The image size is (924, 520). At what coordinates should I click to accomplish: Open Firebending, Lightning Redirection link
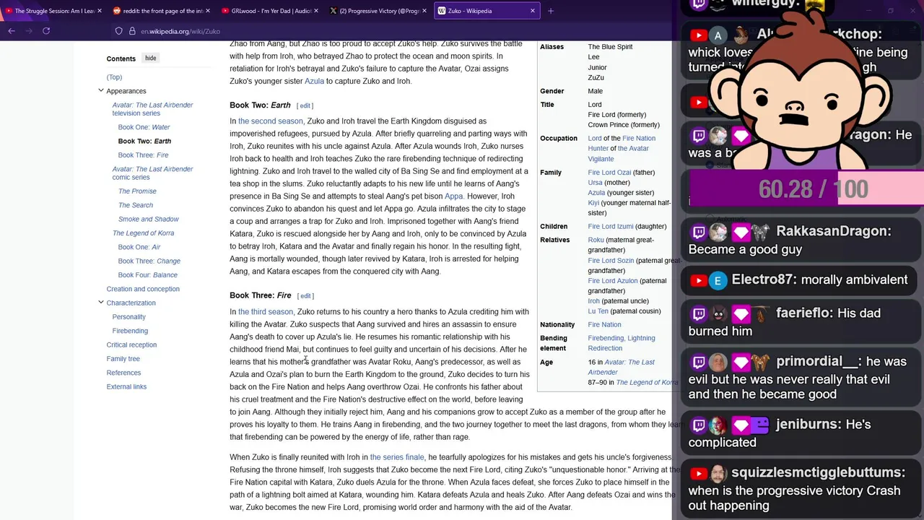(x=622, y=343)
